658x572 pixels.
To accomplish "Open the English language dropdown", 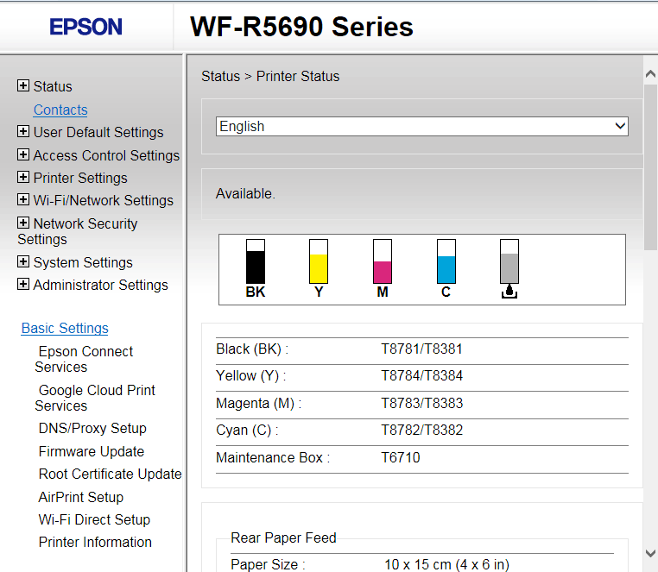I will click(421, 126).
